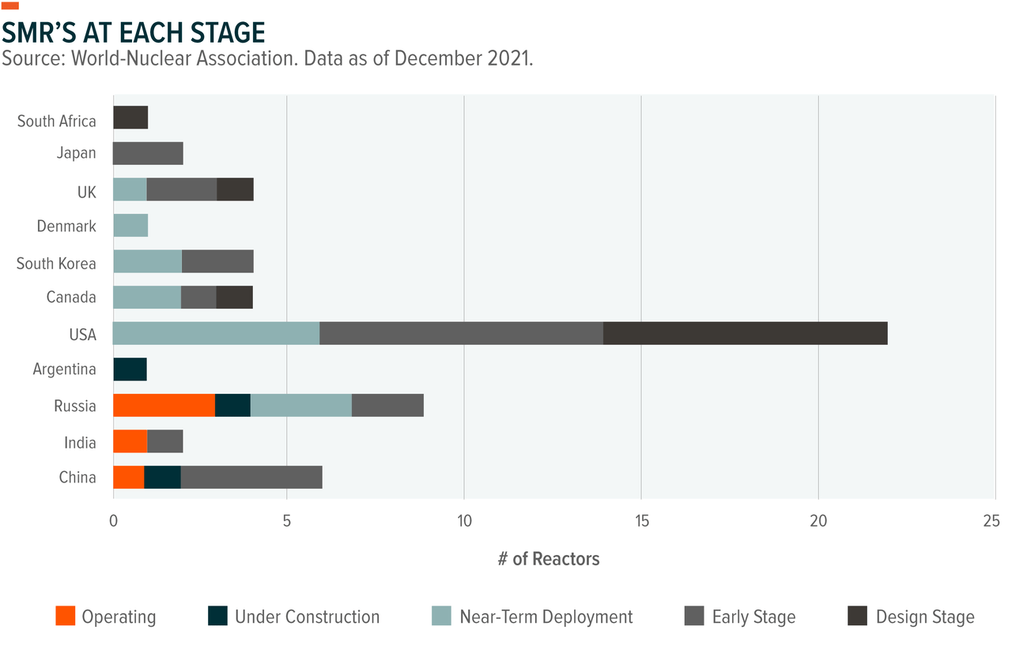Viewport: 1012px width, 645px height.
Task: Click the World-Nuclear Association source line
Action: [x=267, y=59]
